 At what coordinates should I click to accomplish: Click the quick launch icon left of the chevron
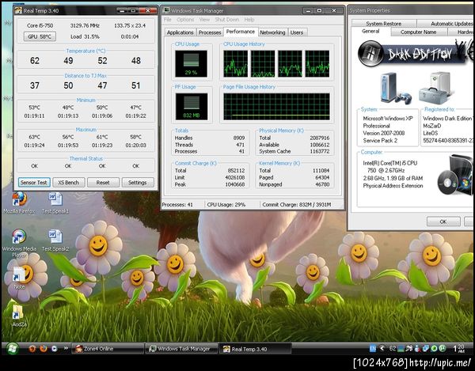[x=54, y=349]
